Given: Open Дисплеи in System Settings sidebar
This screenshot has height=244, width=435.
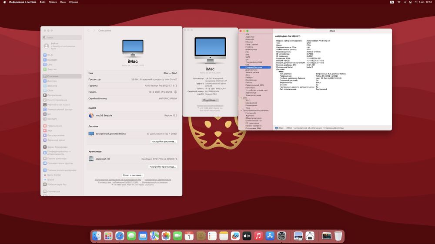Looking at the screenshot, I should click(52, 81).
